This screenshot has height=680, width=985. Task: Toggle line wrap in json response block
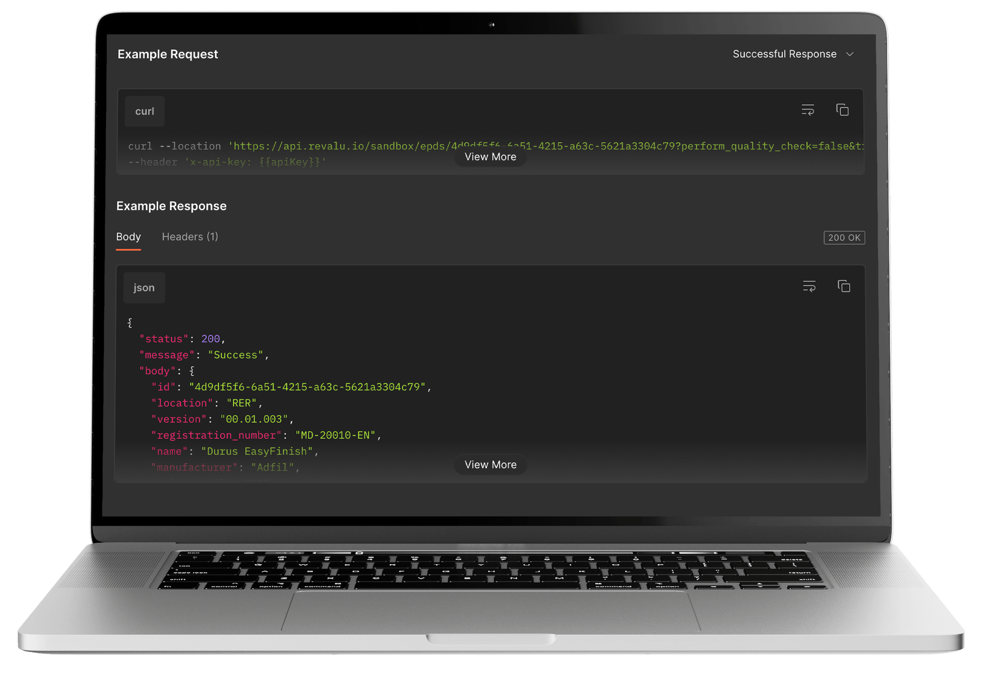pyautogui.click(x=809, y=286)
